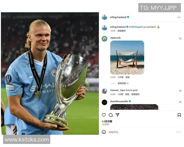
Task: Like the post with the heart icon
Action: coord(104,115)
